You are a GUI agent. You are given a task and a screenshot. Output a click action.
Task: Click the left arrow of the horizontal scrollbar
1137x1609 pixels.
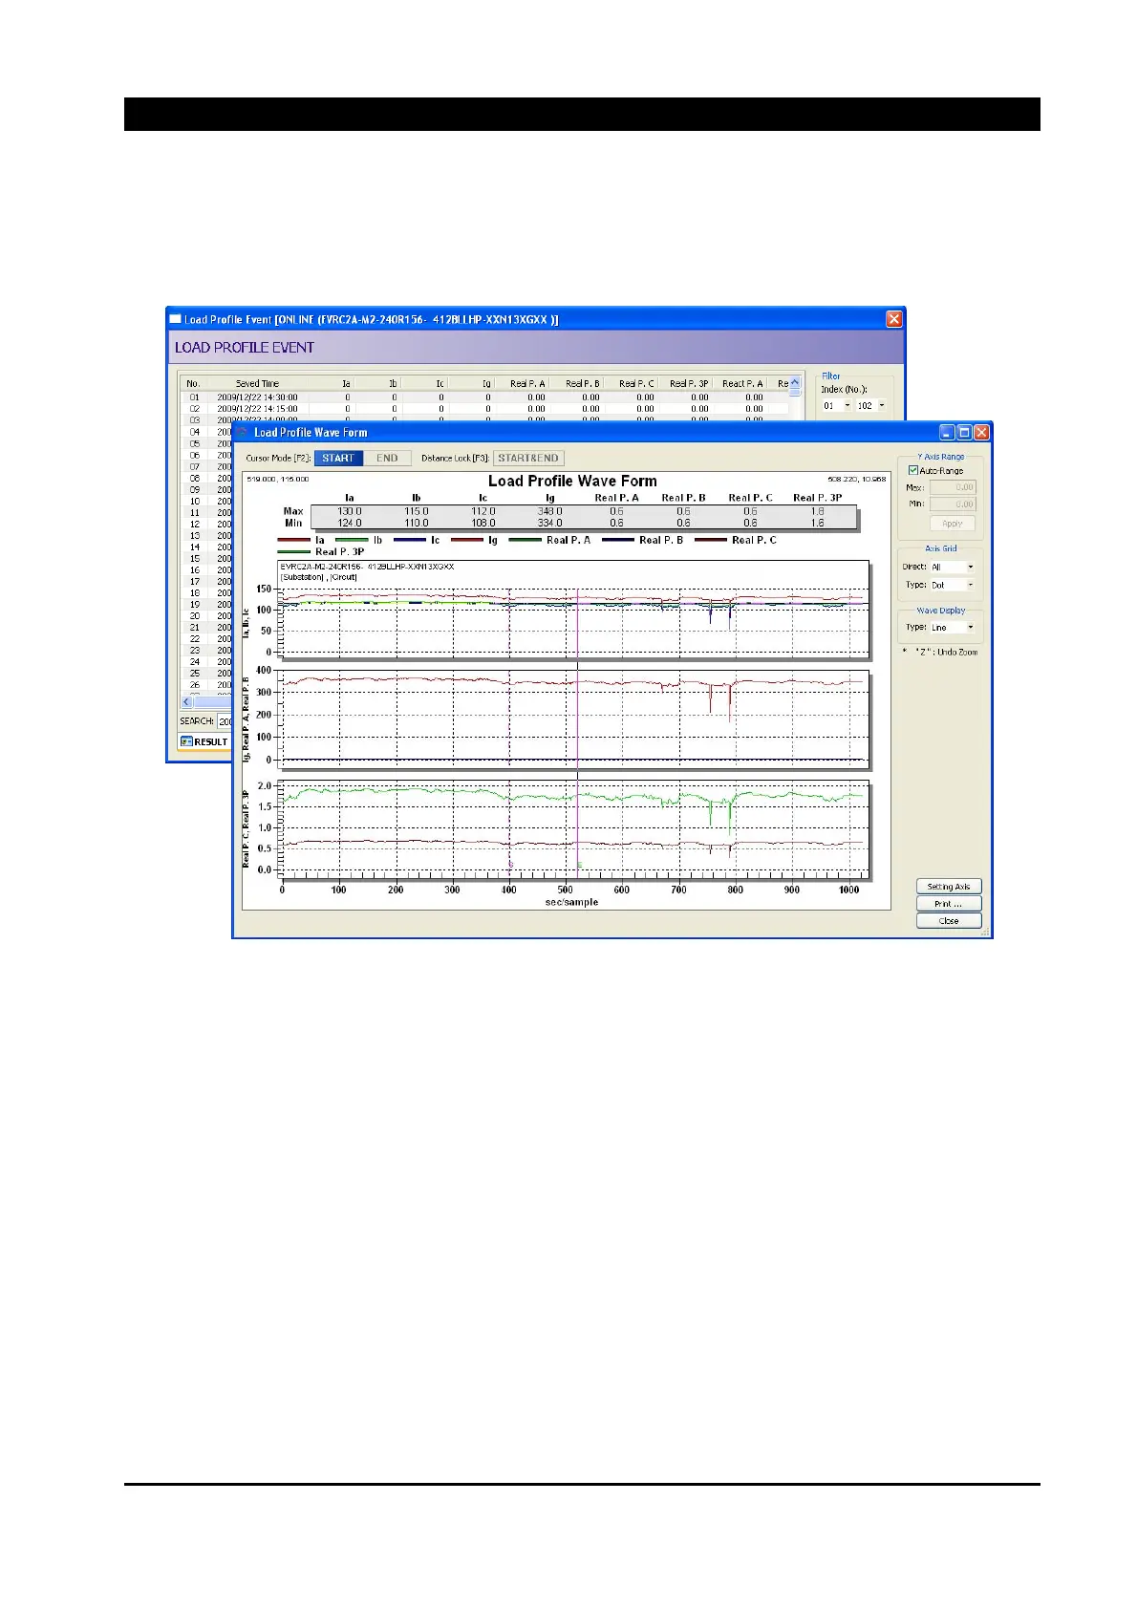tap(186, 702)
